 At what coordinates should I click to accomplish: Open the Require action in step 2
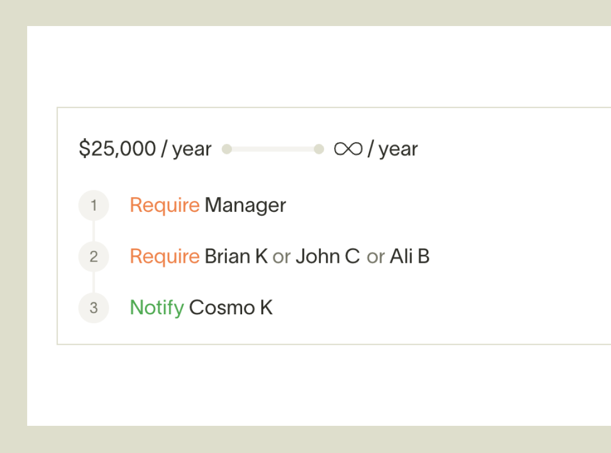pos(165,257)
